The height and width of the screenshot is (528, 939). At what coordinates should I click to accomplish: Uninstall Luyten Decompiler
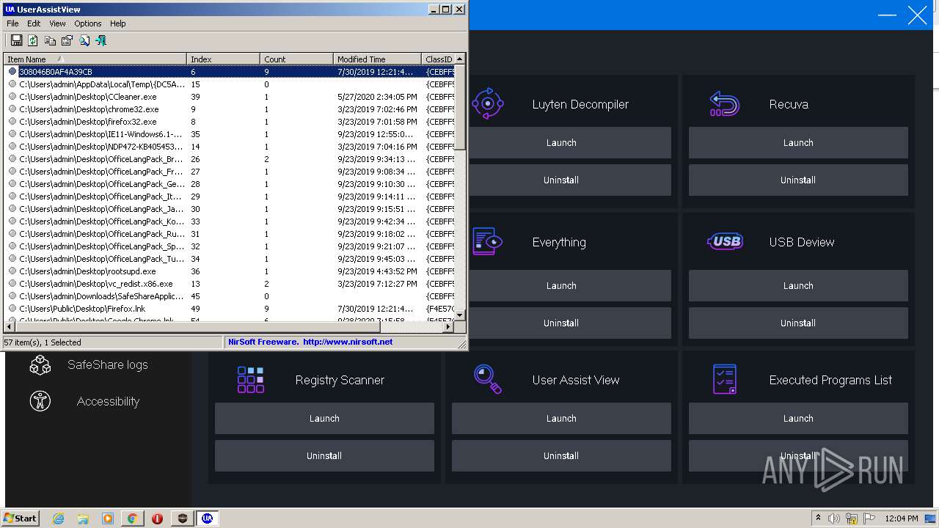pyautogui.click(x=561, y=180)
